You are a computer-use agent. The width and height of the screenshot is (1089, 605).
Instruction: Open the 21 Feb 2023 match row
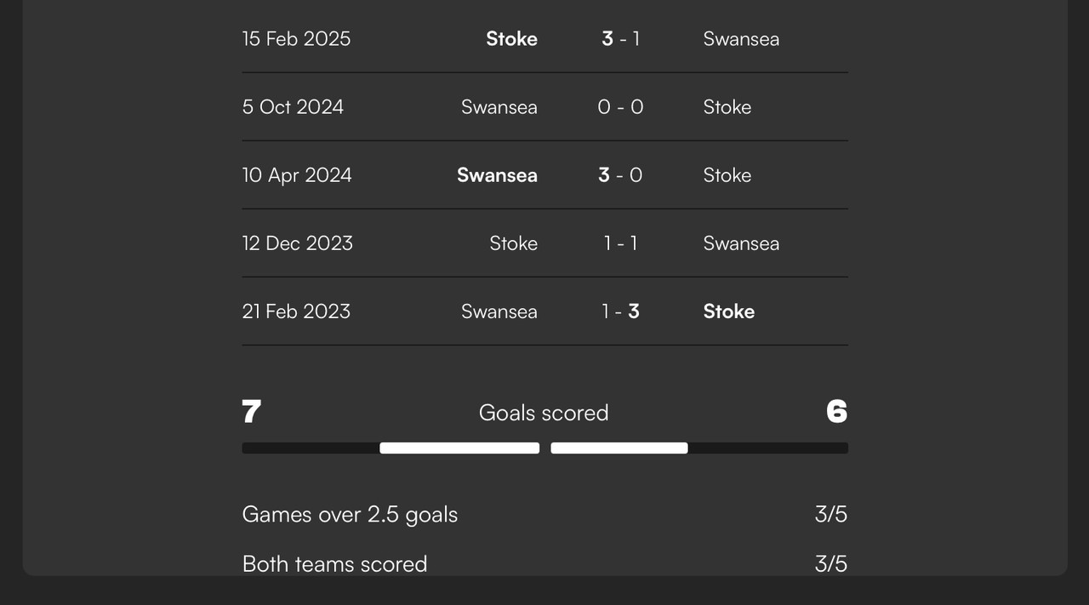click(544, 311)
